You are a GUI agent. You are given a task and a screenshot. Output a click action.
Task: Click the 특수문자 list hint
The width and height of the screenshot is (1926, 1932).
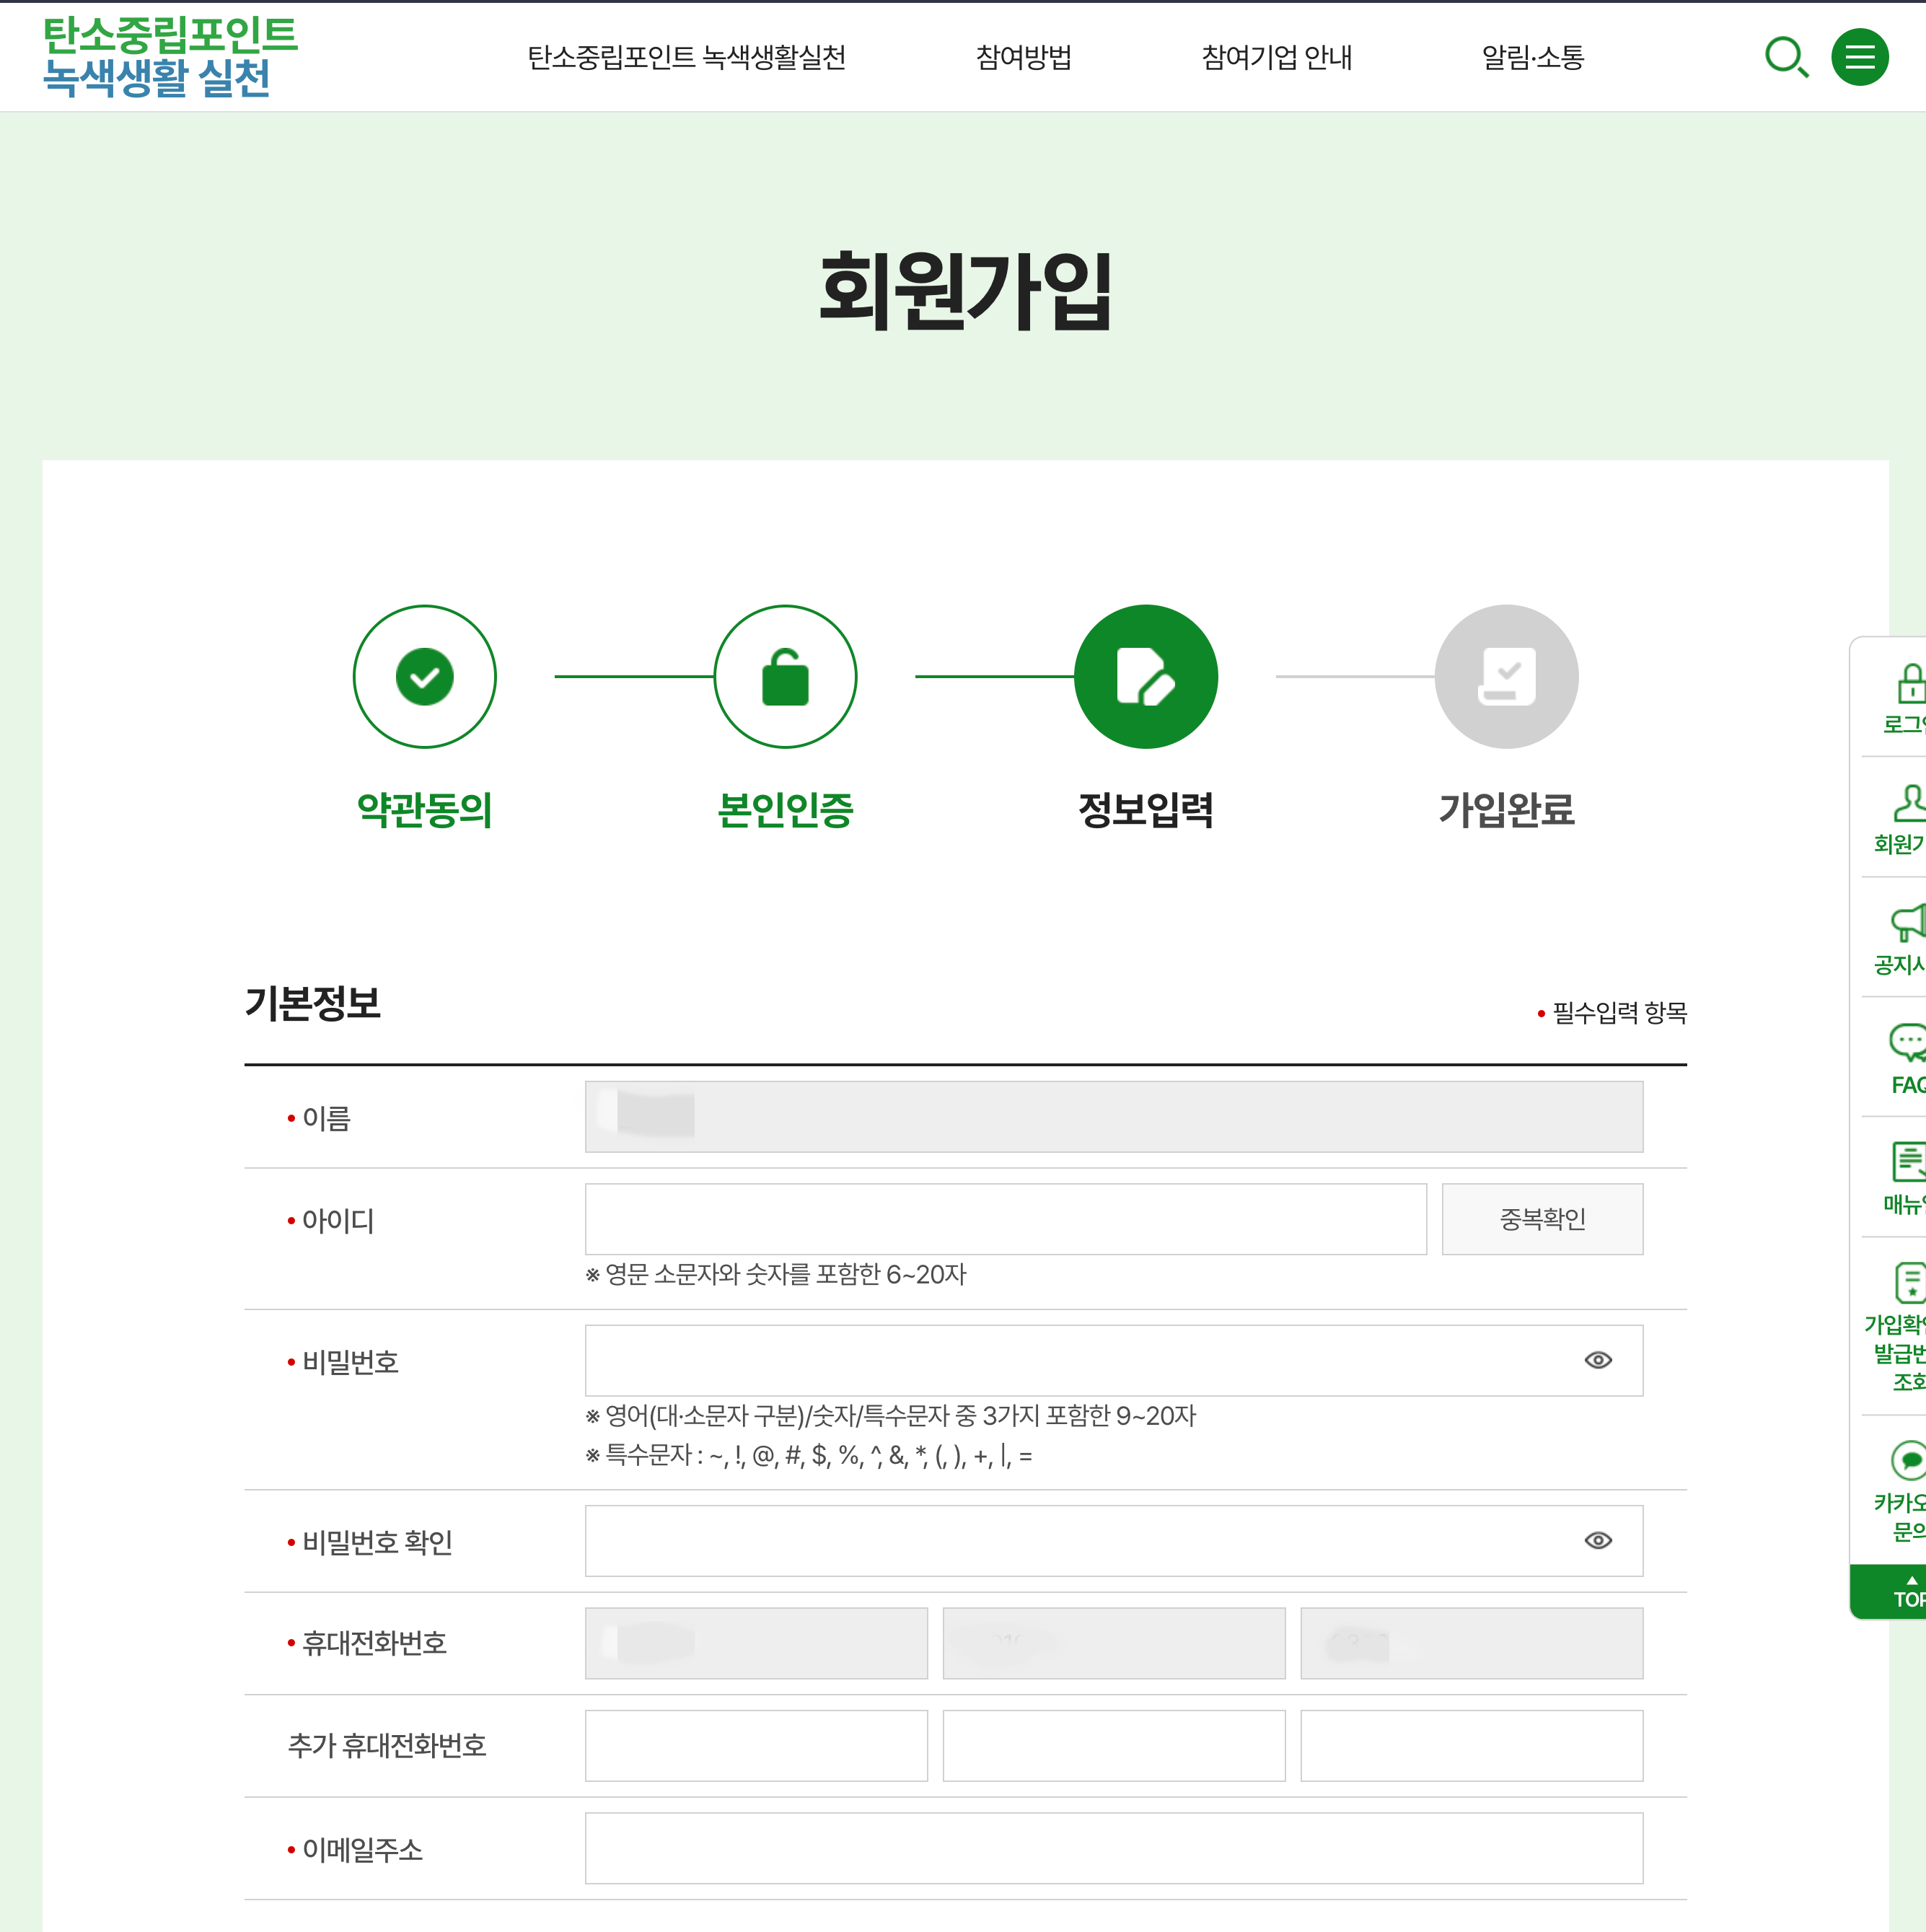[809, 1455]
